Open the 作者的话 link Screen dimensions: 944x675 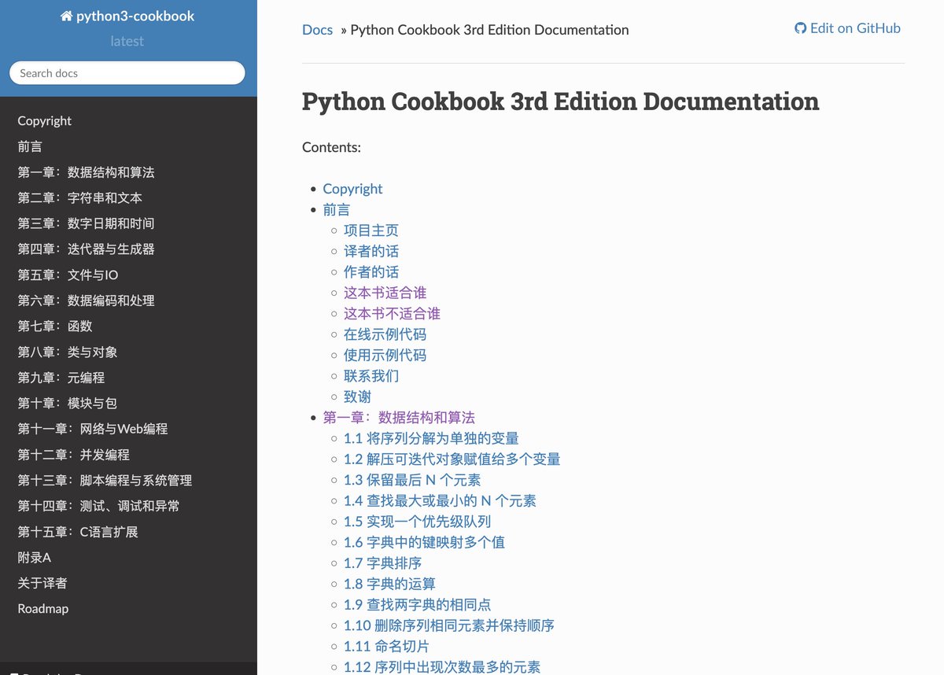coord(371,272)
